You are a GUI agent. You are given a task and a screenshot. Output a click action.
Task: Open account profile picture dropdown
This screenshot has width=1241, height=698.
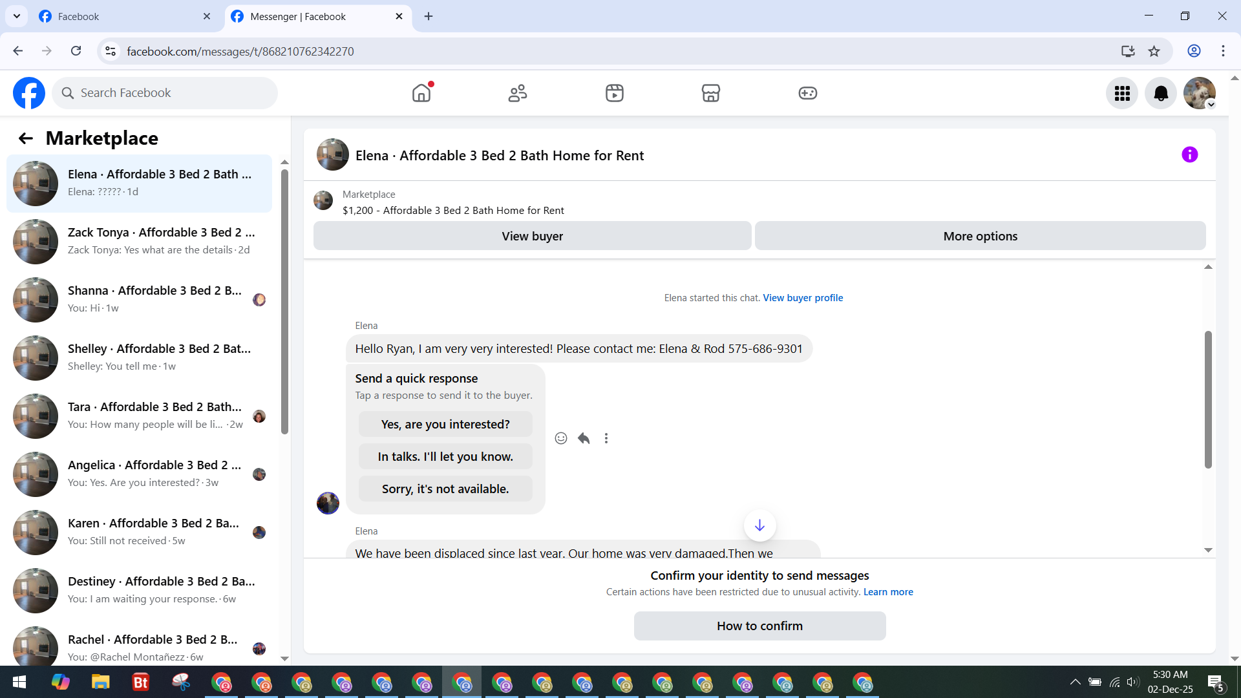coord(1200,94)
